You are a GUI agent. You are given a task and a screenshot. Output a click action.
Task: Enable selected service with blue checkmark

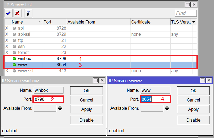9,13
